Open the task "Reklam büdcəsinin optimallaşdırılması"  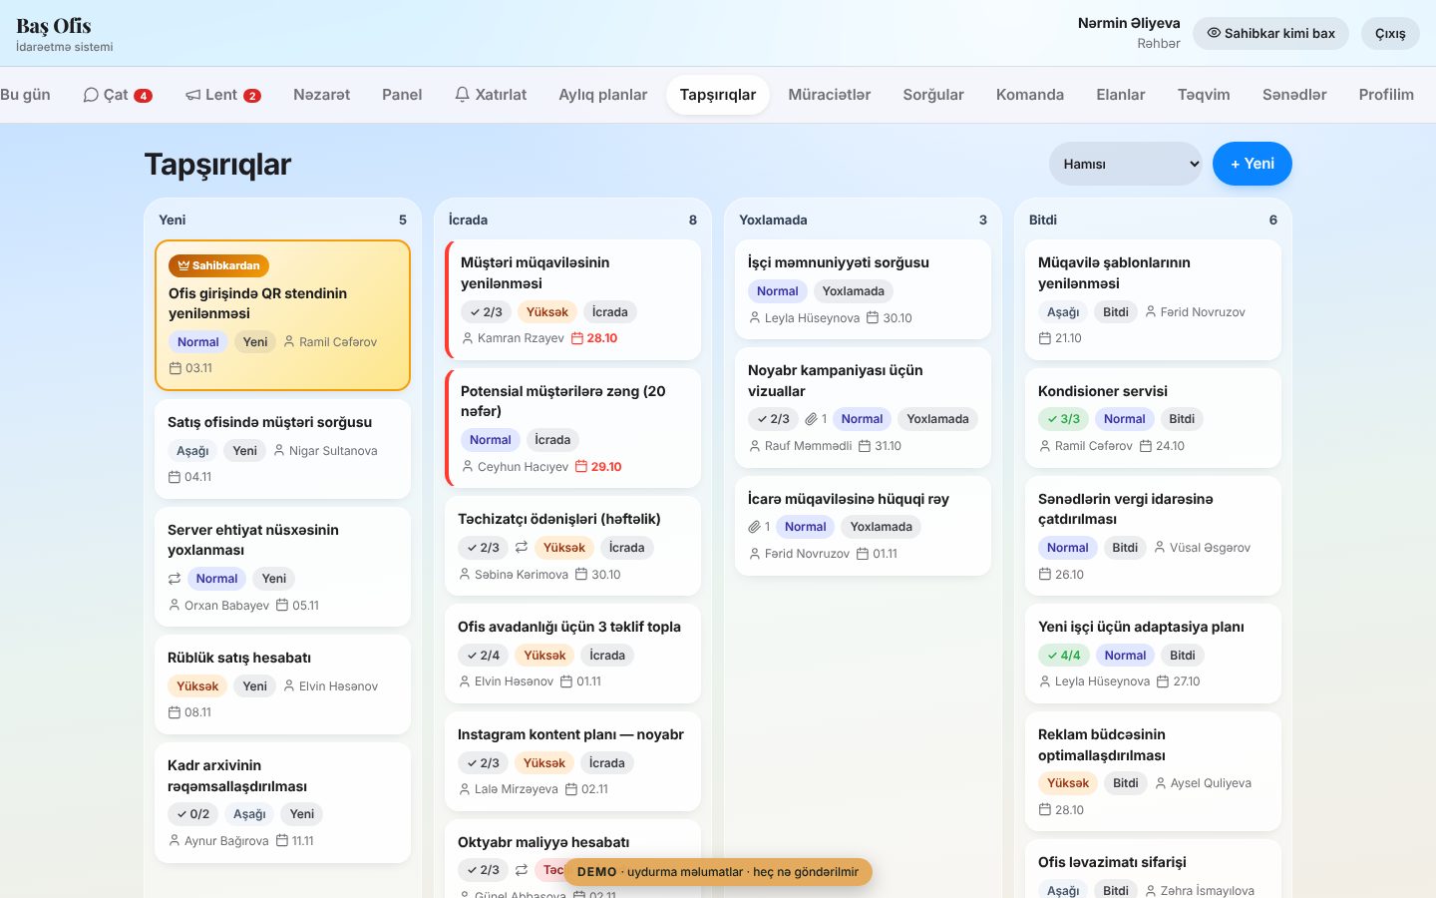tap(1153, 771)
